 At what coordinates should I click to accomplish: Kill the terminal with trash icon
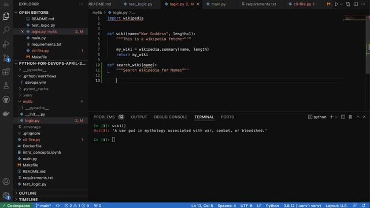click(x=350, y=117)
